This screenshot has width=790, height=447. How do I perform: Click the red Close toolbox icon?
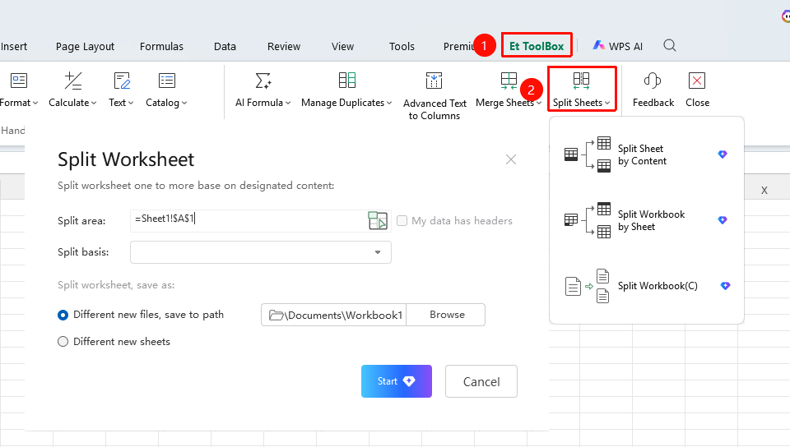pos(697,81)
